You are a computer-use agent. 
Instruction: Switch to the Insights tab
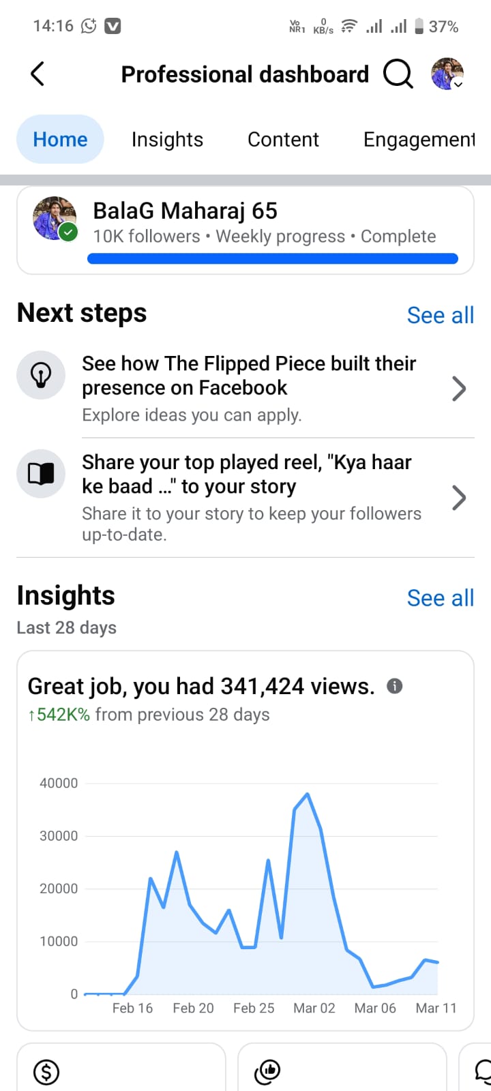[x=167, y=140]
